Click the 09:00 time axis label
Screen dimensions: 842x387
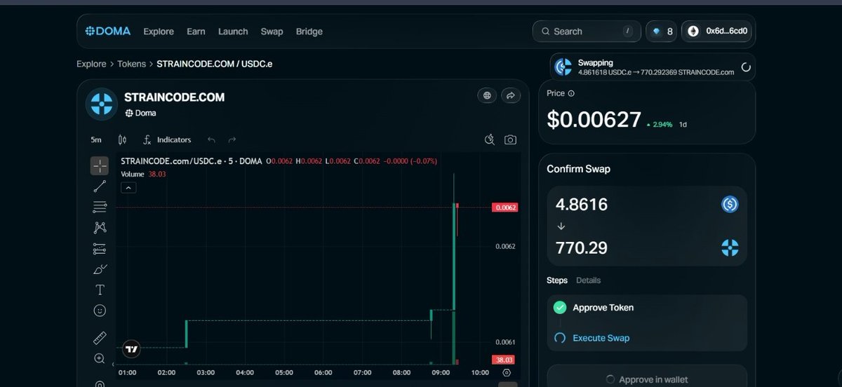point(441,372)
